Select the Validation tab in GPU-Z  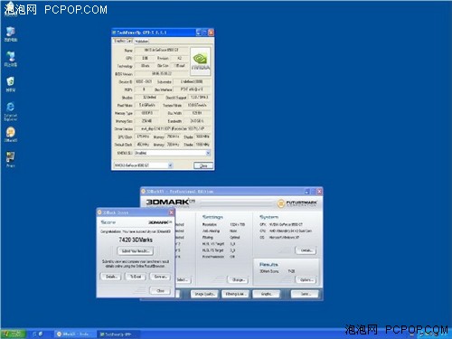(141, 41)
